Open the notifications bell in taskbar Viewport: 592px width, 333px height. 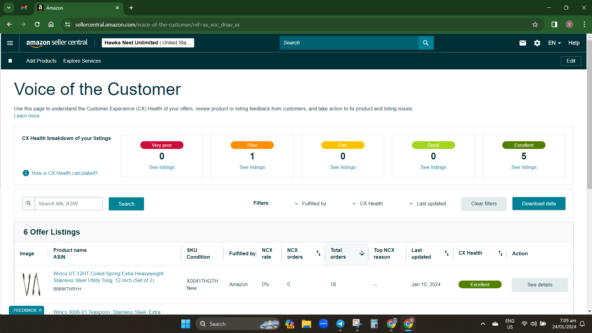coord(582,324)
